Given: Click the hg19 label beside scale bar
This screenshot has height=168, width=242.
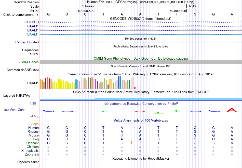Looking at the screenshot, I should (193, 6).
